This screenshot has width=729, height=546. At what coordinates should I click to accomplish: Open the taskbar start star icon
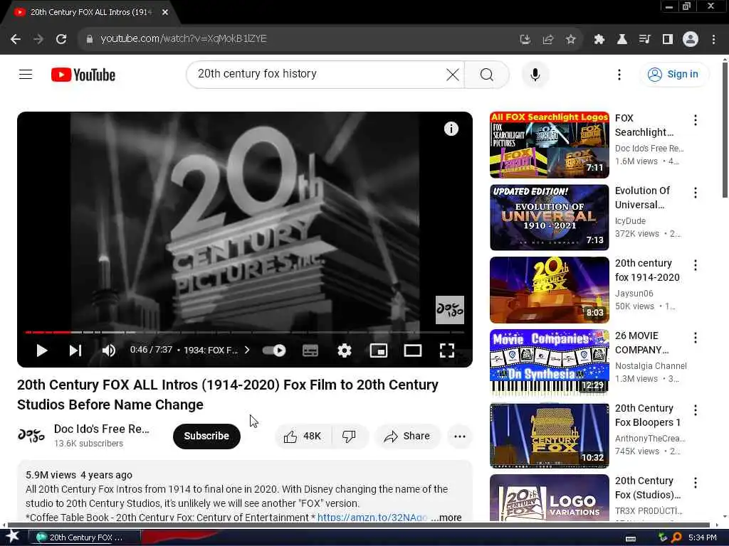point(13,537)
